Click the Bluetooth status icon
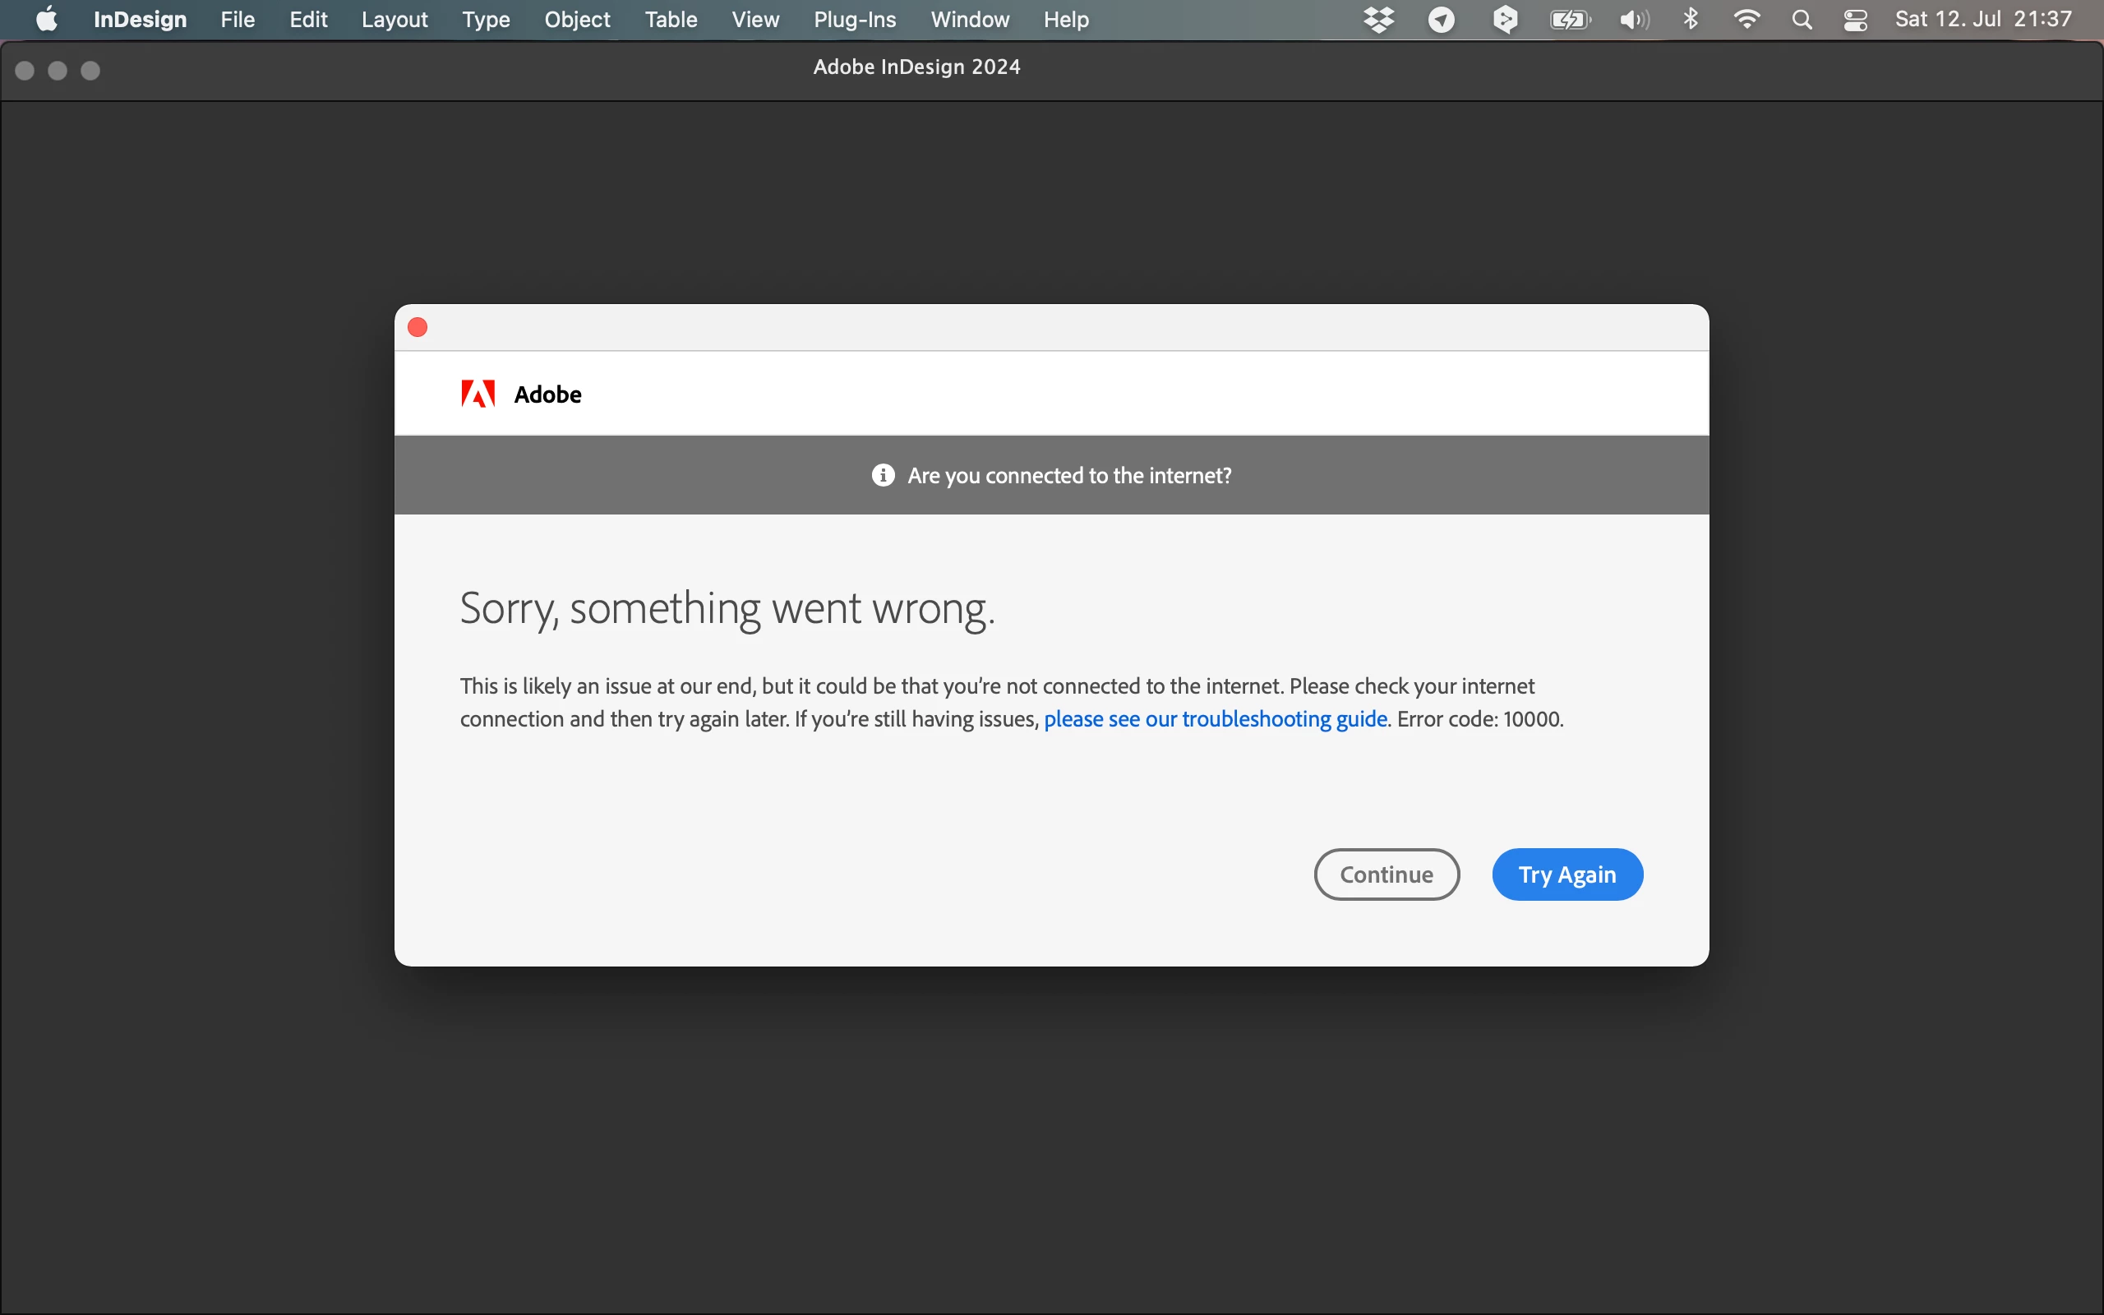The image size is (2104, 1315). (x=1691, y=19)
